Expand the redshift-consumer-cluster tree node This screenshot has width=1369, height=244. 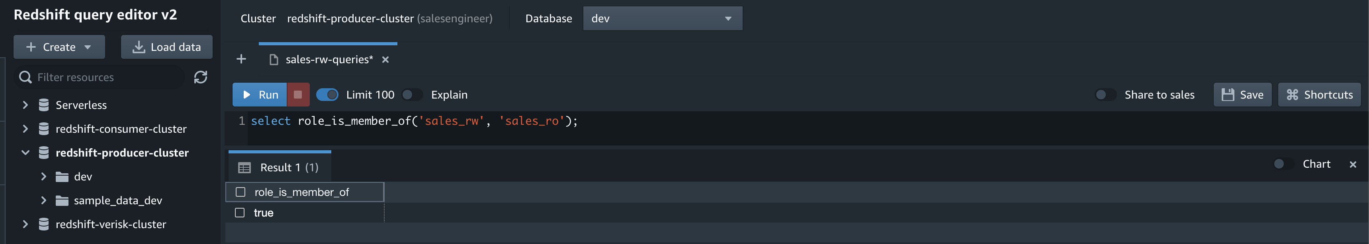click(x=25, y=129)
